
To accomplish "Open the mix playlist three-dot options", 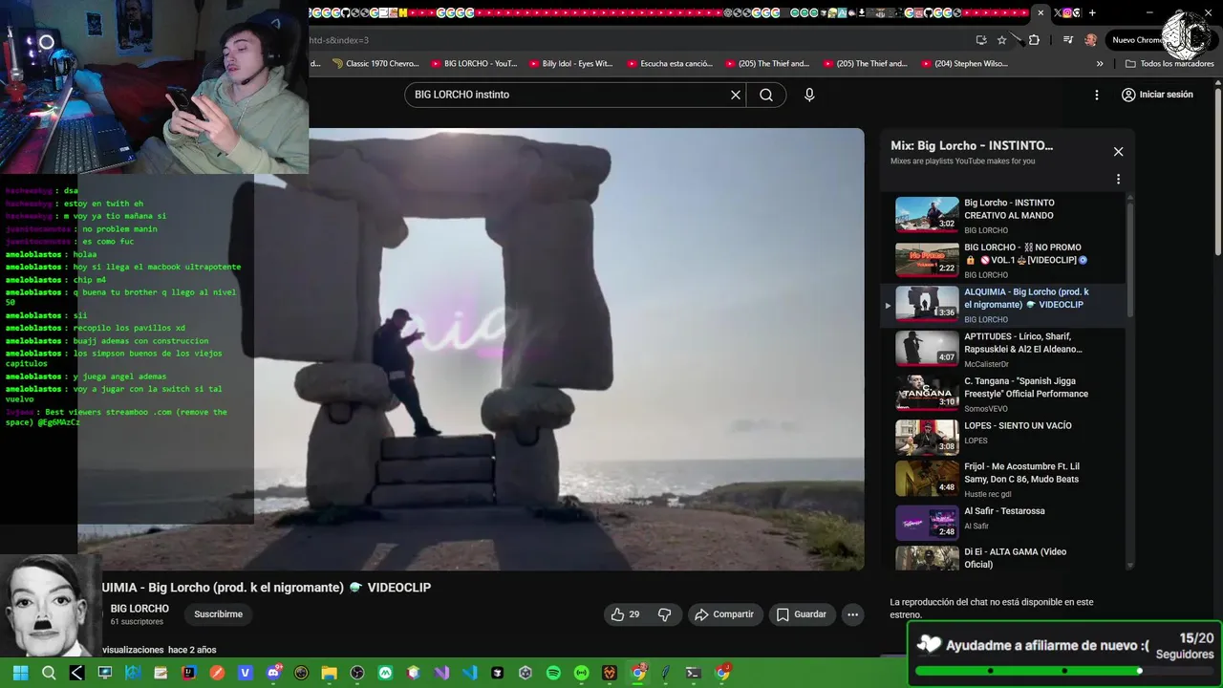I will pos(1118,179).
